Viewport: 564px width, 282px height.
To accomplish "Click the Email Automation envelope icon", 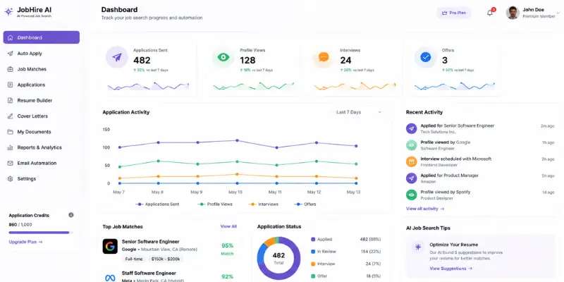I will click(x=10, y=163).
